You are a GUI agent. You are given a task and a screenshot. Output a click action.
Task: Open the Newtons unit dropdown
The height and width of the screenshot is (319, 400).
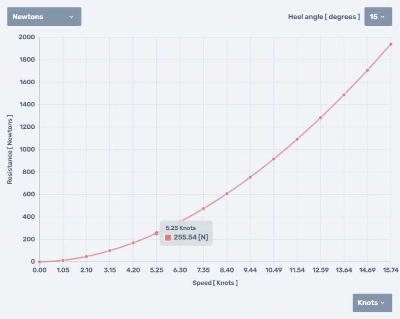(x=44, y=17)
